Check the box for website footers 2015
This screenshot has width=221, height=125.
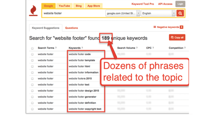32,78
